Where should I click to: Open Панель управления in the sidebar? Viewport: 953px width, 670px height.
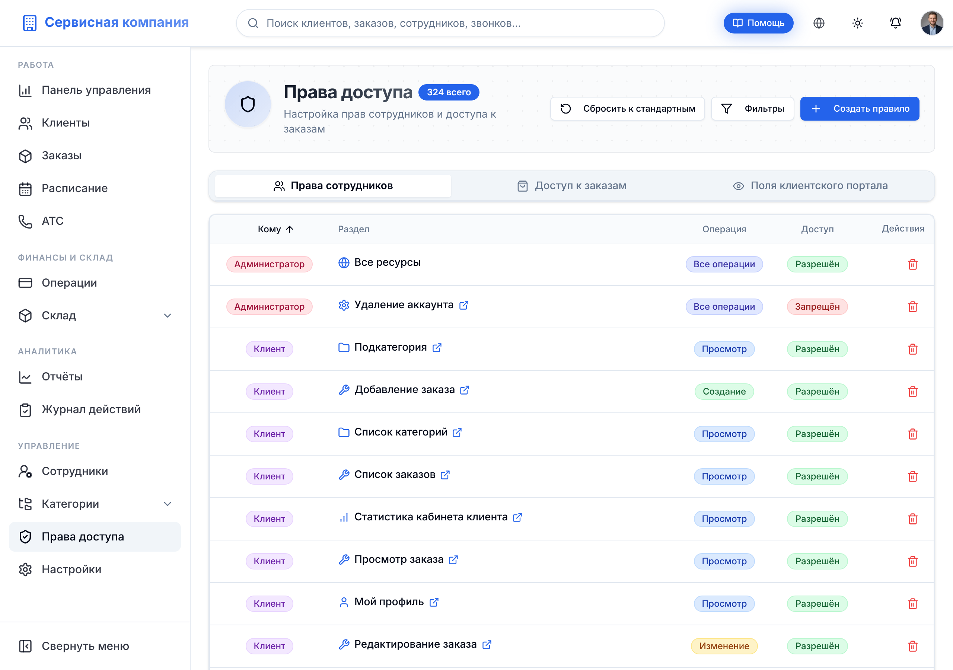pos(95,90)
